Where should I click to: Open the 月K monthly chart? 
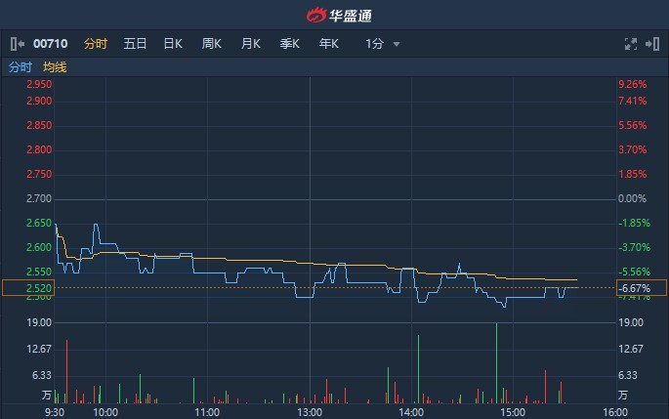tap(251, 44)
